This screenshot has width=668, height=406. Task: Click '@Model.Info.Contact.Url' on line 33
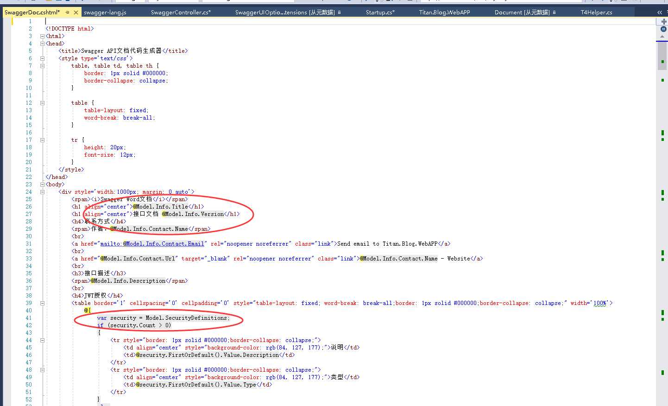(x=138, y=259)
